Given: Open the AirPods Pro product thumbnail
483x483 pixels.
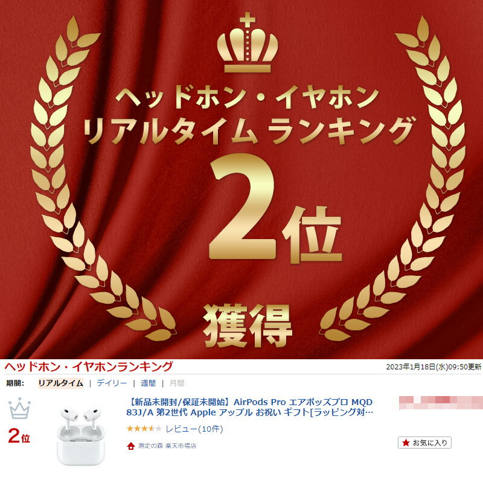Looking at the screenshot, I should 81,435.
